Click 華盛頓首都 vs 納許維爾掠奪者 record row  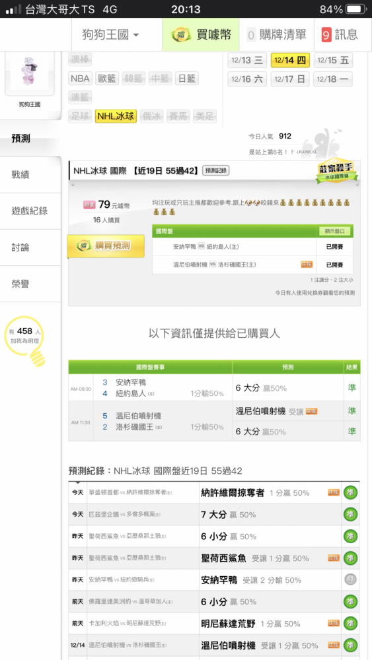(x=214, y=492)
